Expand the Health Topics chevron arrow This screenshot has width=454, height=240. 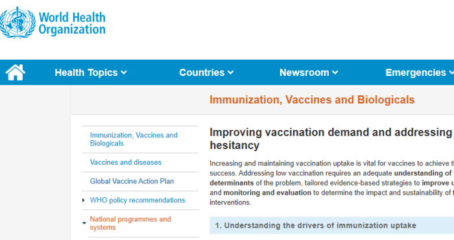pos(124,73)
